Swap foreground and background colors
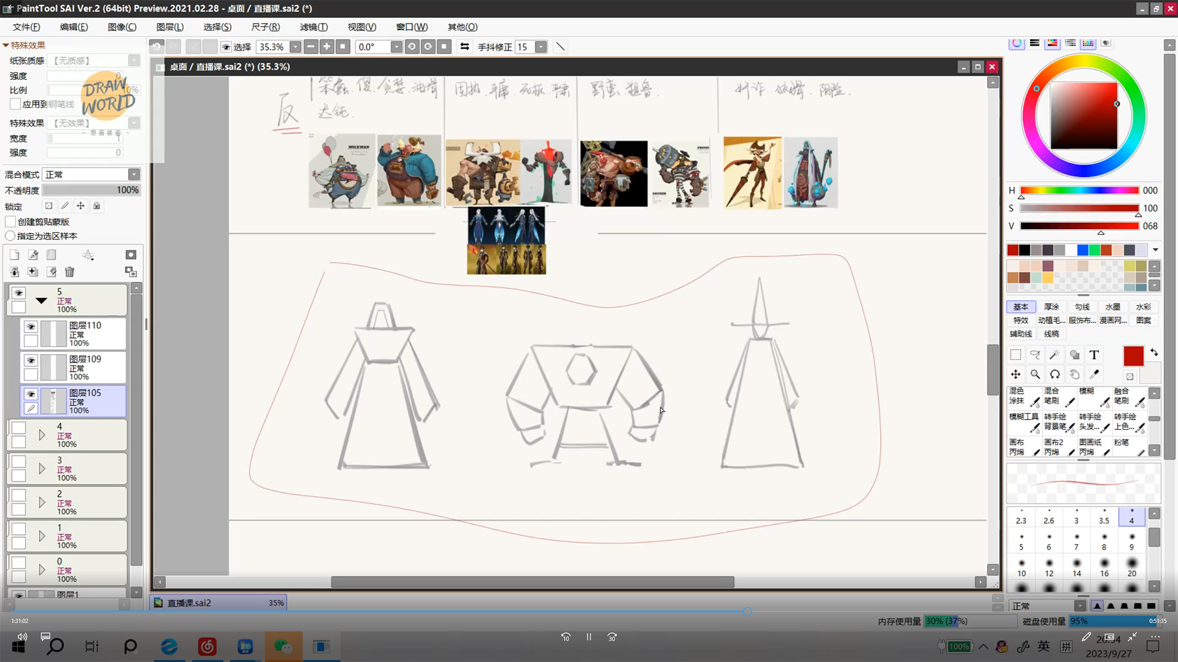The height and width of the screenshot is (662, 1178). coord(1154,352)
